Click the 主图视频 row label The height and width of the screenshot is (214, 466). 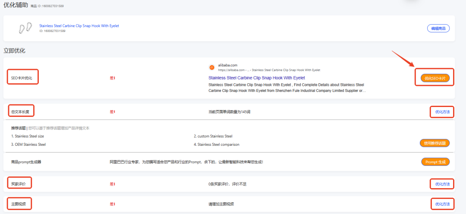point(19,204)
